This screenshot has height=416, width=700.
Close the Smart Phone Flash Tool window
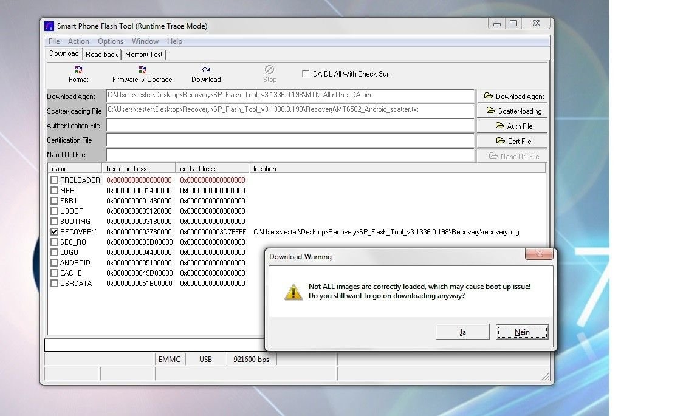[x=536, y=23]
